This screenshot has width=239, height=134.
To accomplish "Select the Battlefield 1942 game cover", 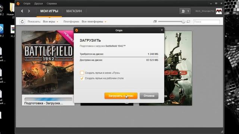I will coord(47,63).
